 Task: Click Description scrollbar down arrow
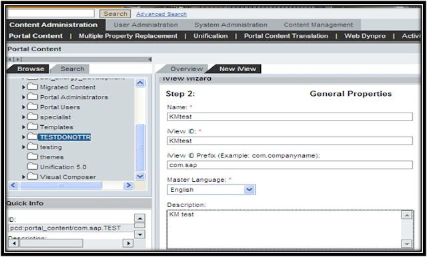coord(407,244)
